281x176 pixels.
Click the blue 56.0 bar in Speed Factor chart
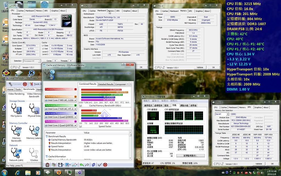(x=102, y=118)
